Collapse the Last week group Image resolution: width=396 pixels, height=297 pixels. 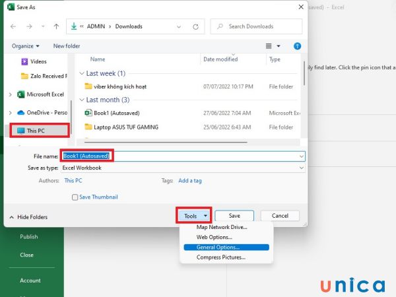tap(82, 73)
